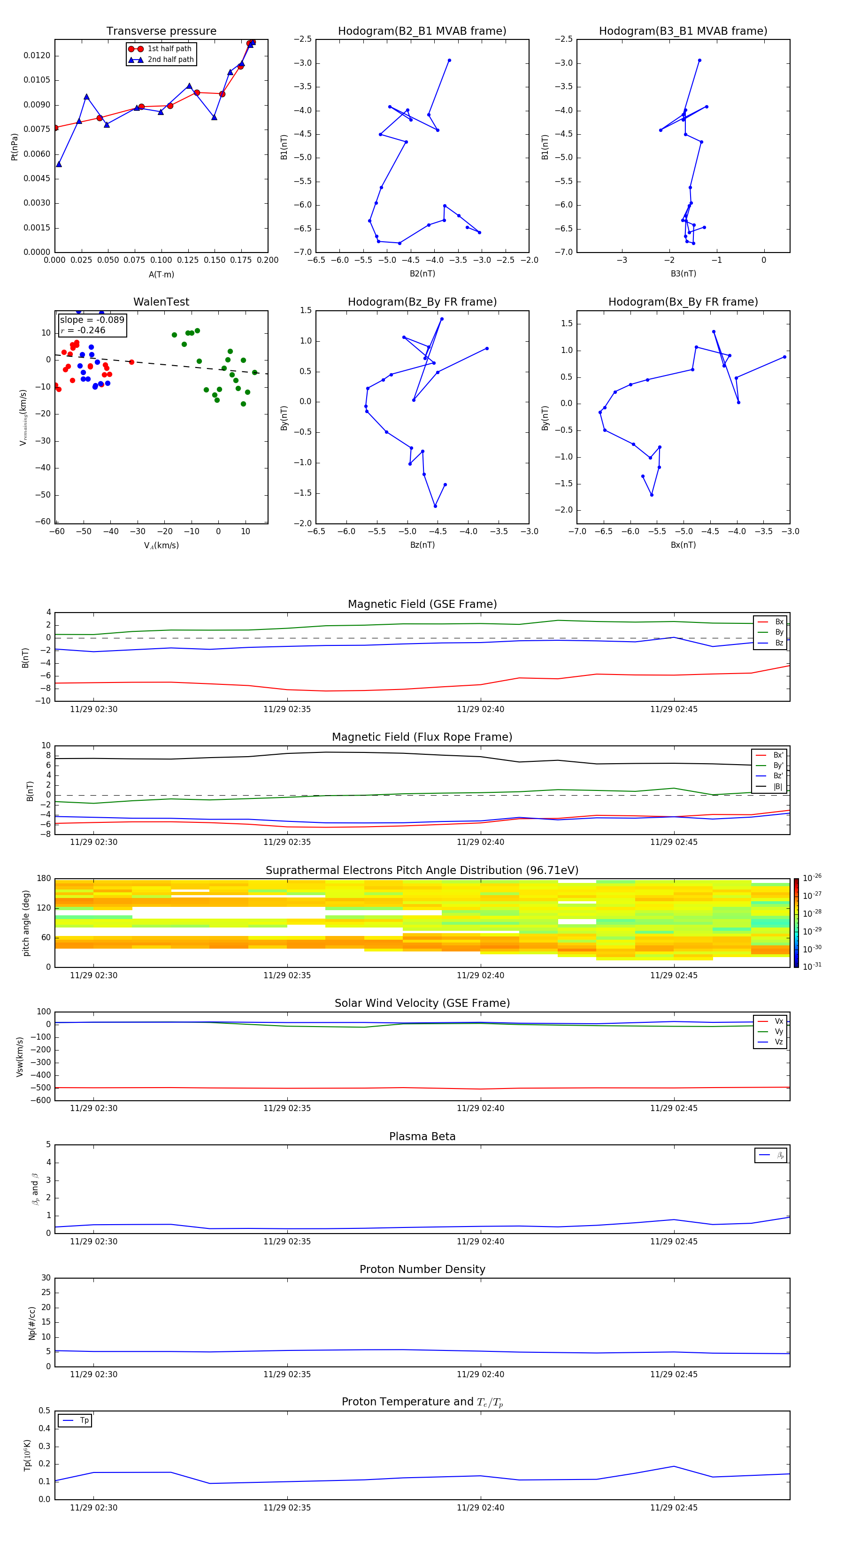The width and height of the screenshot is (845, 1549).
Task: Select the Bz legend entry in GSE field plot
Action: (770, 643)
